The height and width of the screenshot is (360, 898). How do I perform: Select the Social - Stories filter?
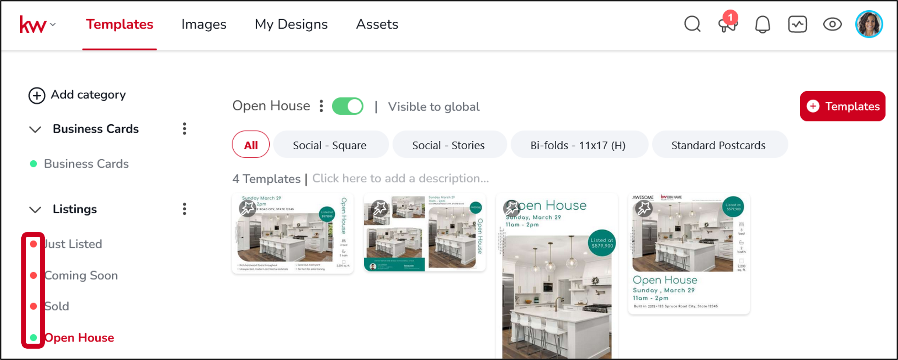click(448, 145)
